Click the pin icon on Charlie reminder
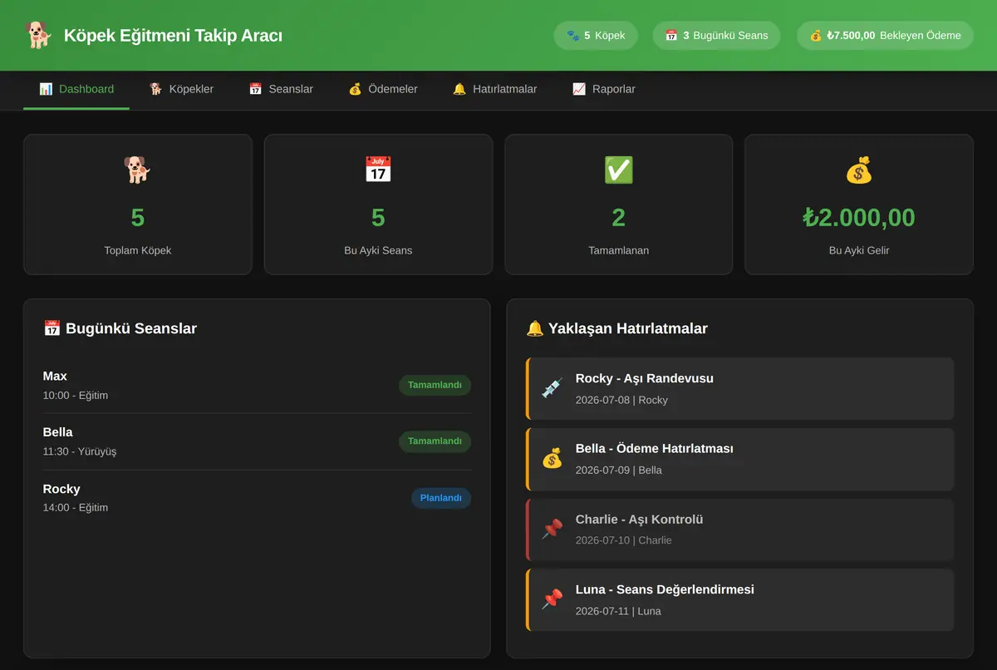The width and height of the screenshot is (997, 670). point(552,529)
